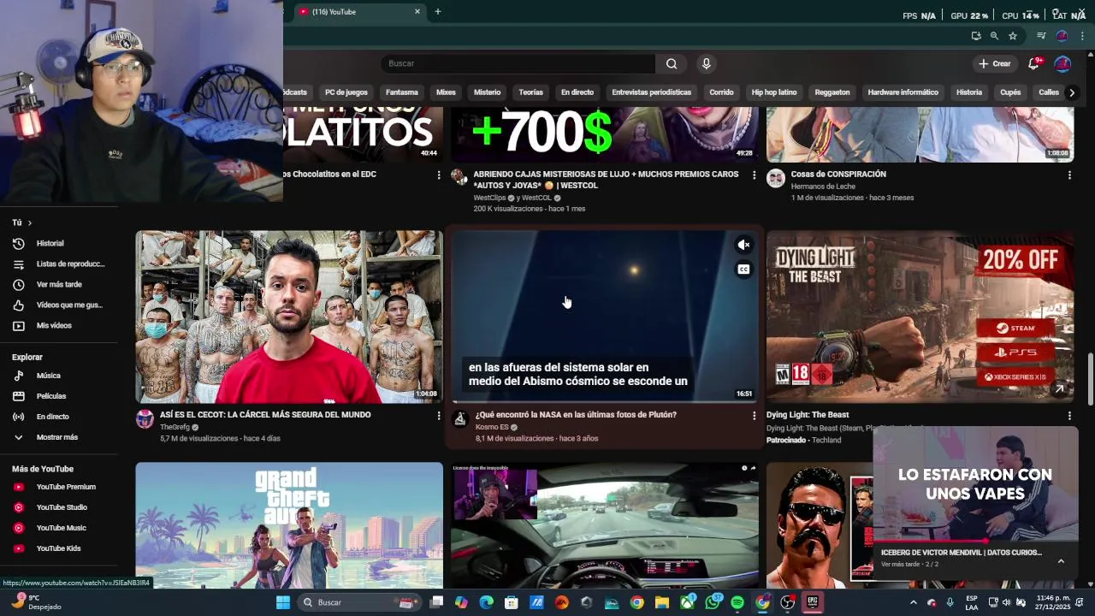Show hidden system tray icons
The image size is (1095, 616).
coord(913,602)
